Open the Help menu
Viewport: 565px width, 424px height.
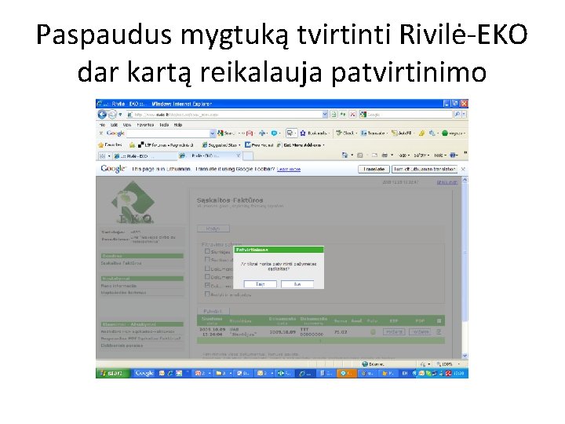(178, 125)
